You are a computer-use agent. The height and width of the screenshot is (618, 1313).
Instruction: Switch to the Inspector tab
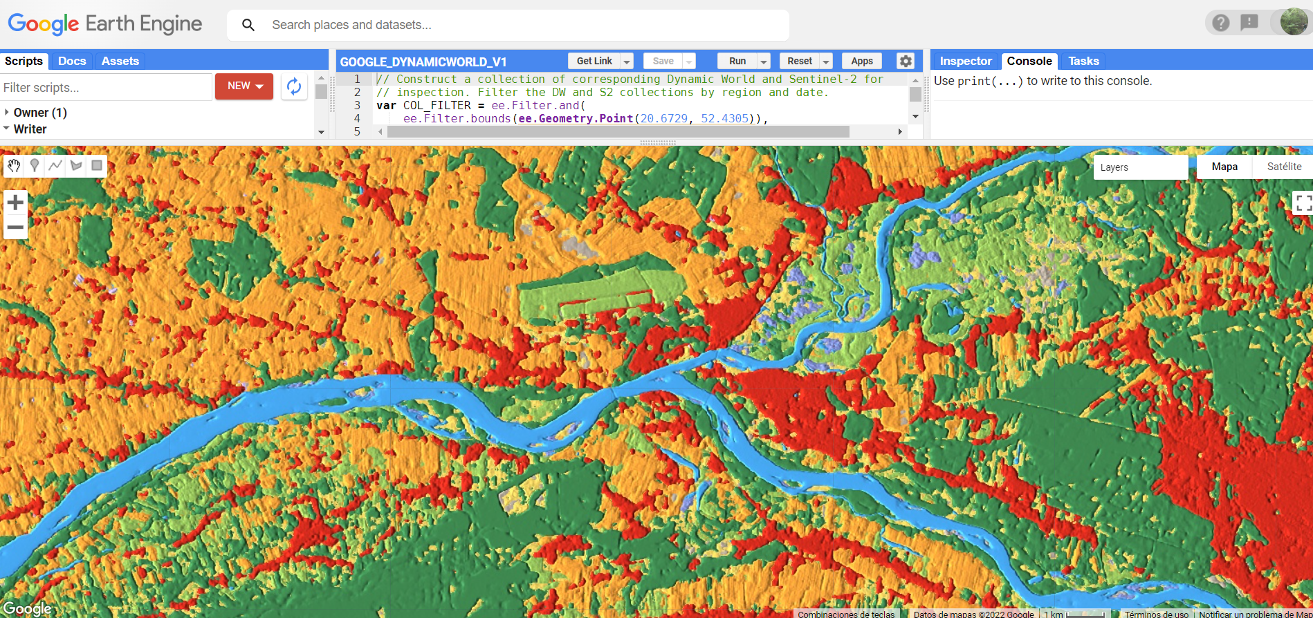(x=966, y=61)
